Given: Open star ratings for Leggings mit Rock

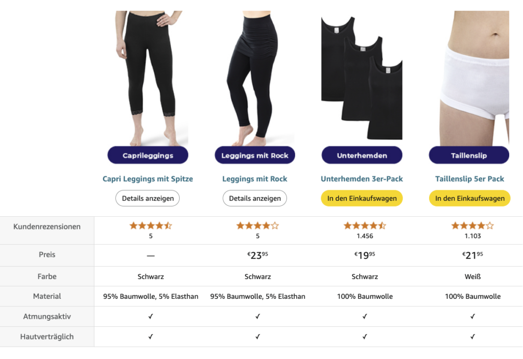Looking at the screenshot, I should coord(257,225).
